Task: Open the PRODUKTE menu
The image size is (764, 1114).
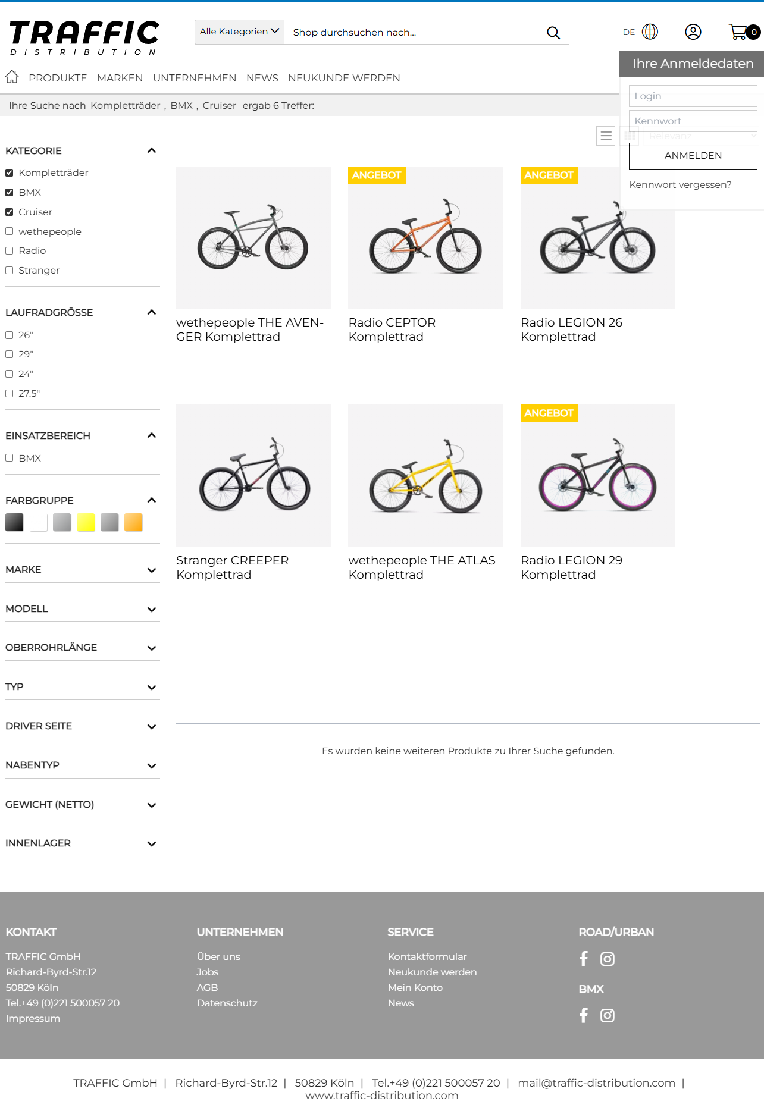Action: click(58, 78)
